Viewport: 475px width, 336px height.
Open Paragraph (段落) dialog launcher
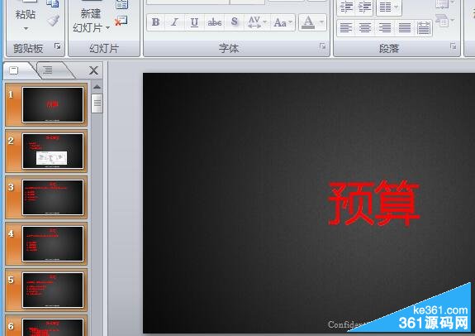(453, 46)
